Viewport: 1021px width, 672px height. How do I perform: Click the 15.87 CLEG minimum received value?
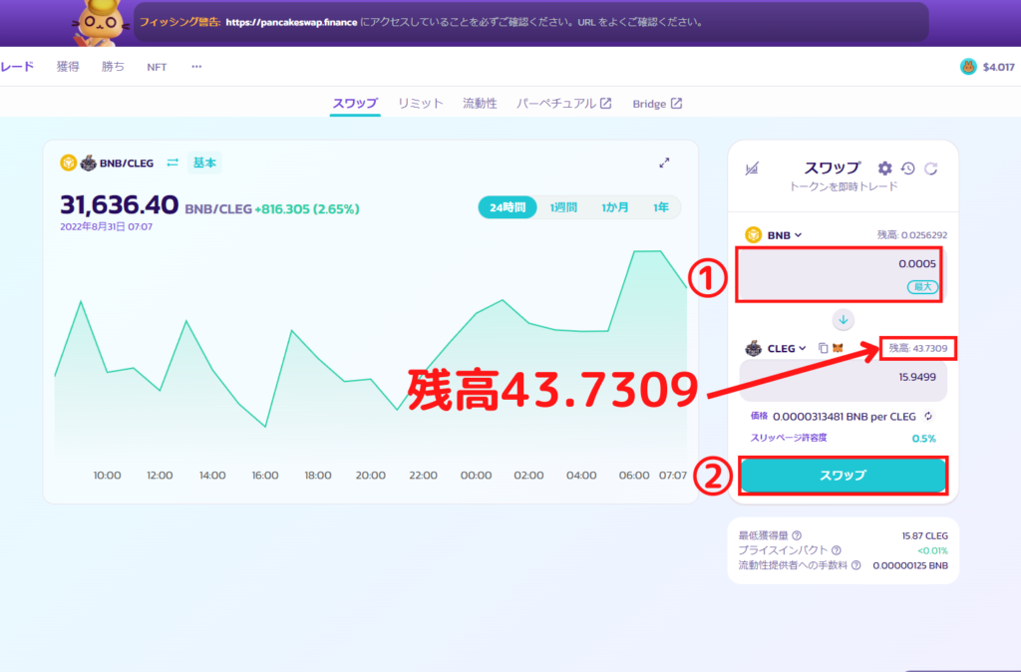pos(924,536)
